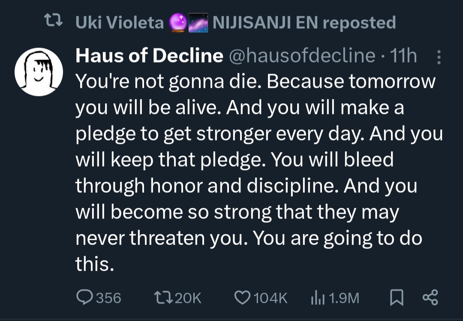463x321 pixels.
Task: Click the 20K reposts count
Action: [x=188, y=298]
